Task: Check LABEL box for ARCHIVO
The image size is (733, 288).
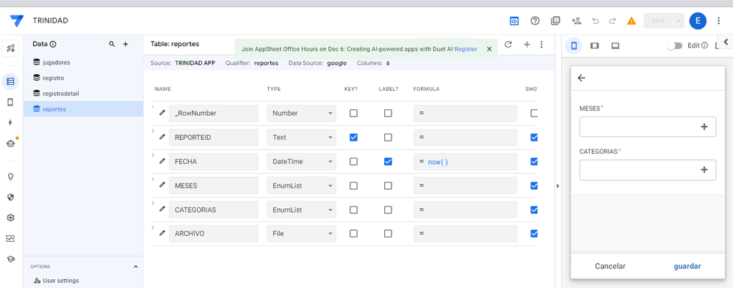Action: 388,233
